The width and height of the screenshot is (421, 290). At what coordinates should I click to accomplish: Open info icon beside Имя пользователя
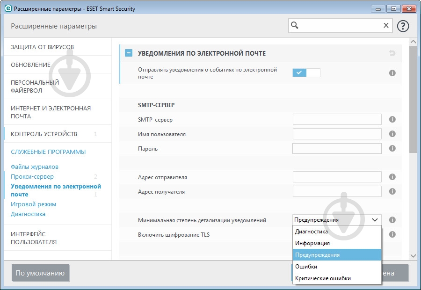(392, 134)
